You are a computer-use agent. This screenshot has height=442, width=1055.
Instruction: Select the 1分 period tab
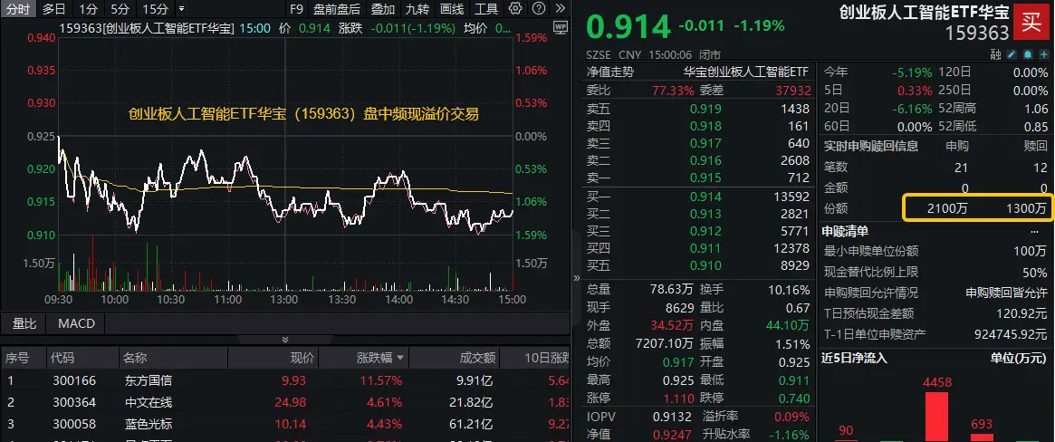[x=88, y=9]
